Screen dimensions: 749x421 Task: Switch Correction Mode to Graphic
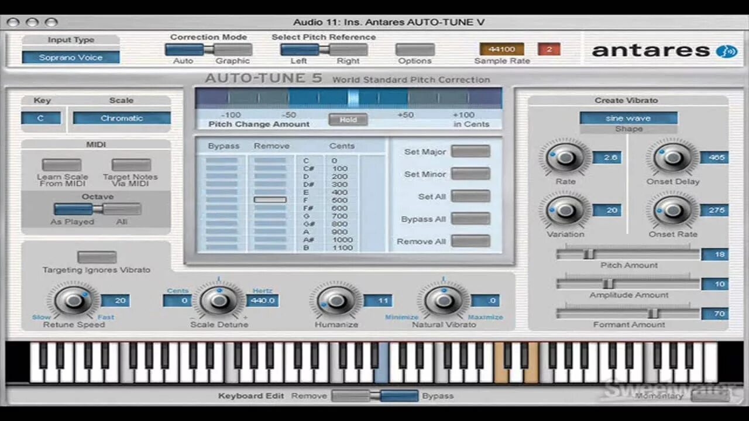coord(233,50)
